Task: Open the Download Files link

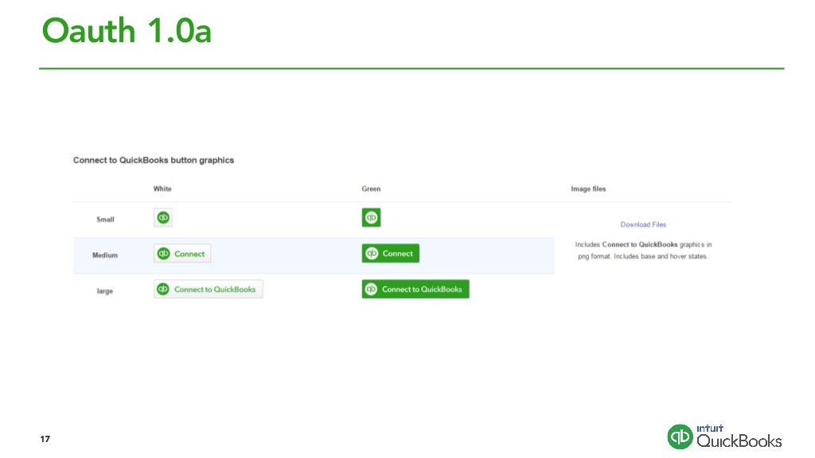Action: [643, 224]
